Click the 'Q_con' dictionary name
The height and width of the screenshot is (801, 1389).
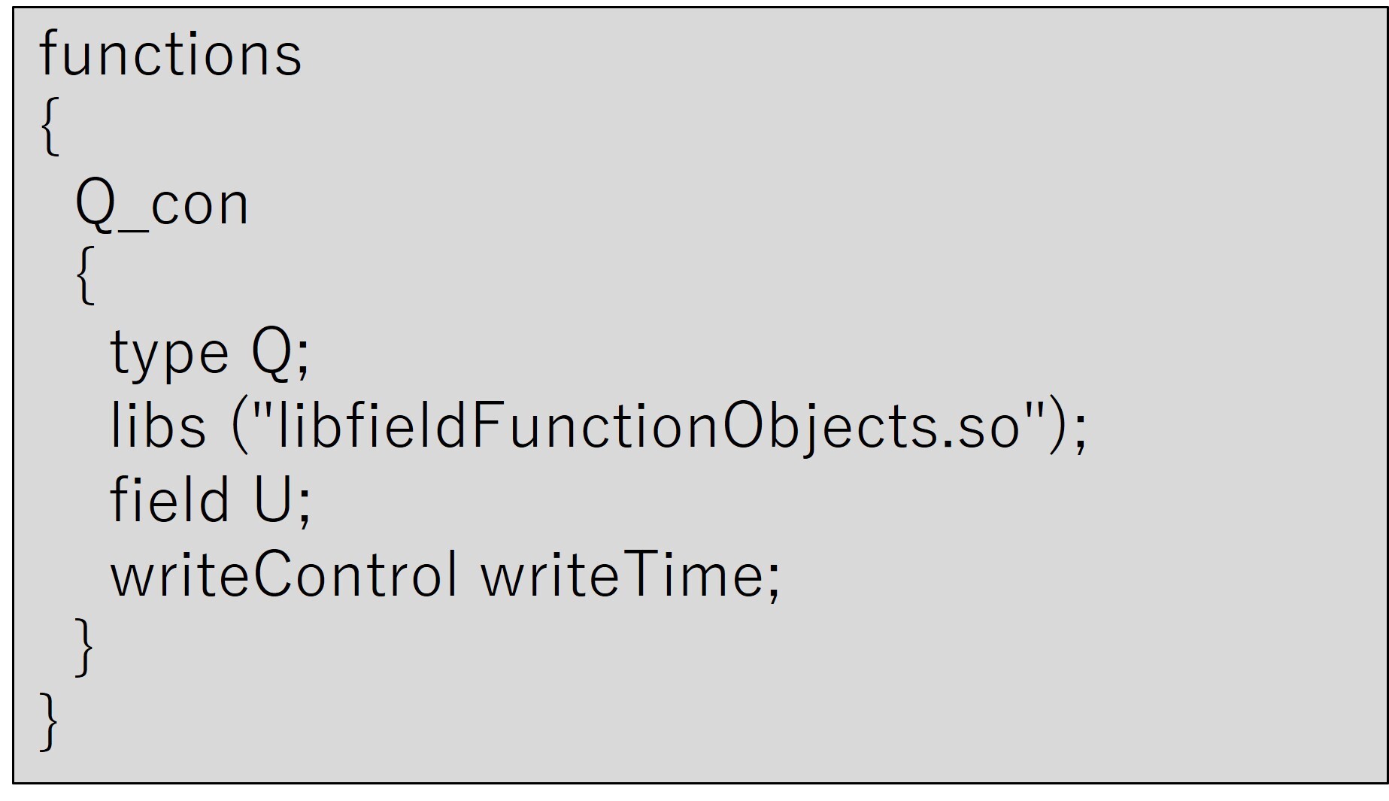tap(162, 205)
